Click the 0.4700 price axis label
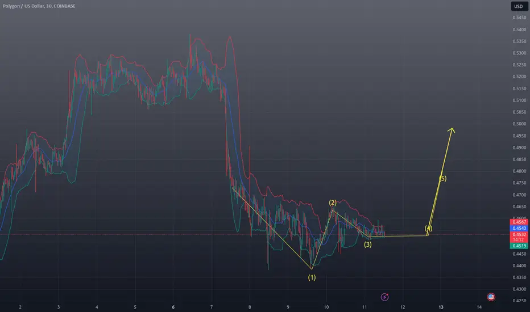 tap(519, 195)
